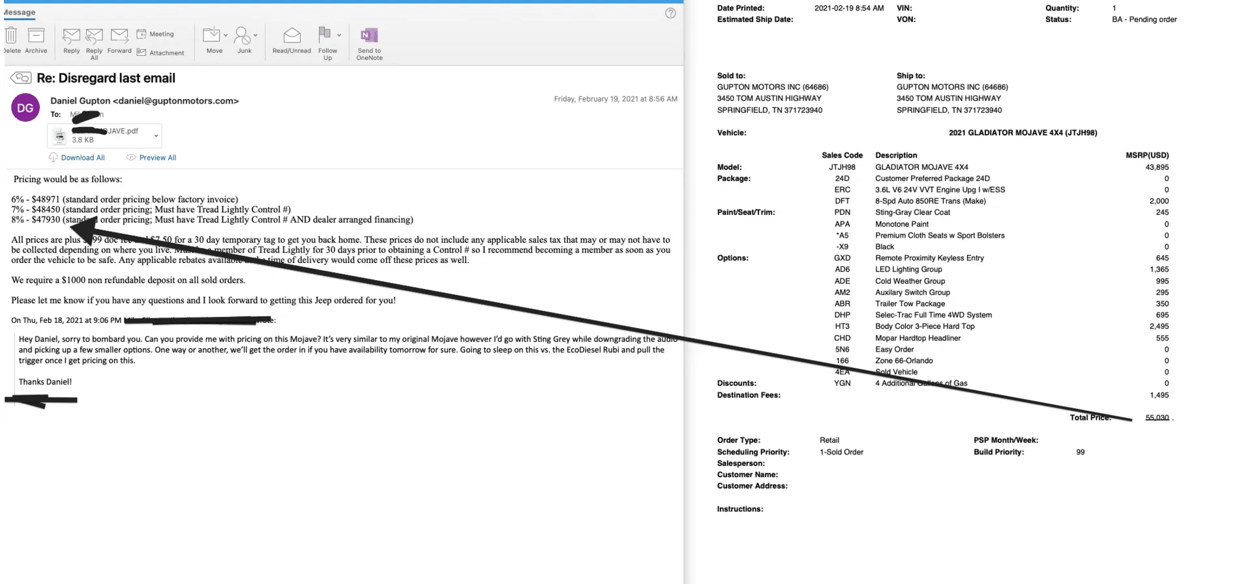Click the Attachment toolbar button
Viewport: 1239px width, 584px height.
click(x=160, y=53)
